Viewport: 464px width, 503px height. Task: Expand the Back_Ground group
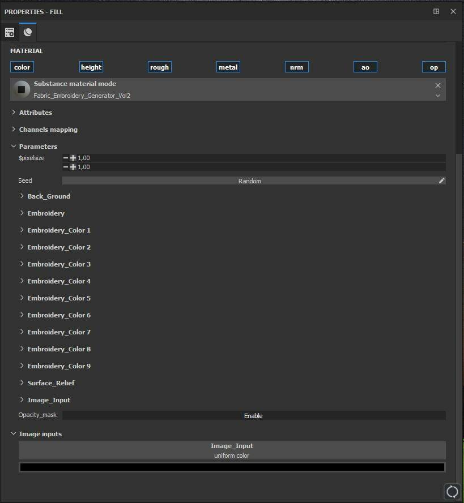point(22,196)
